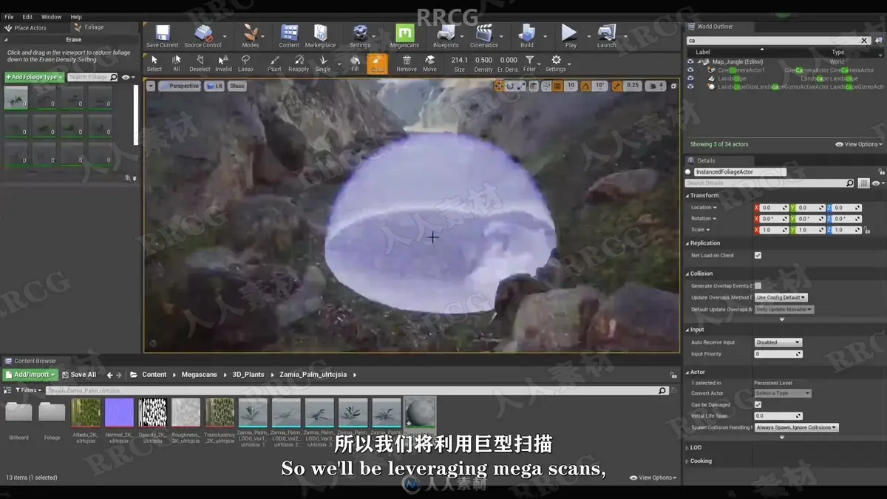Open World Outliner View Options

point(858,144)
